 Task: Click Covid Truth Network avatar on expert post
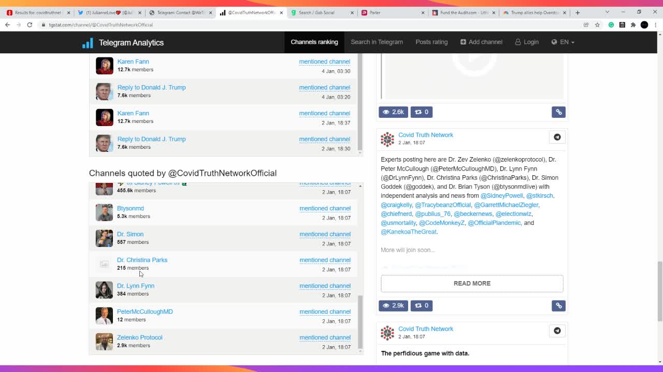tap(387, 139)
